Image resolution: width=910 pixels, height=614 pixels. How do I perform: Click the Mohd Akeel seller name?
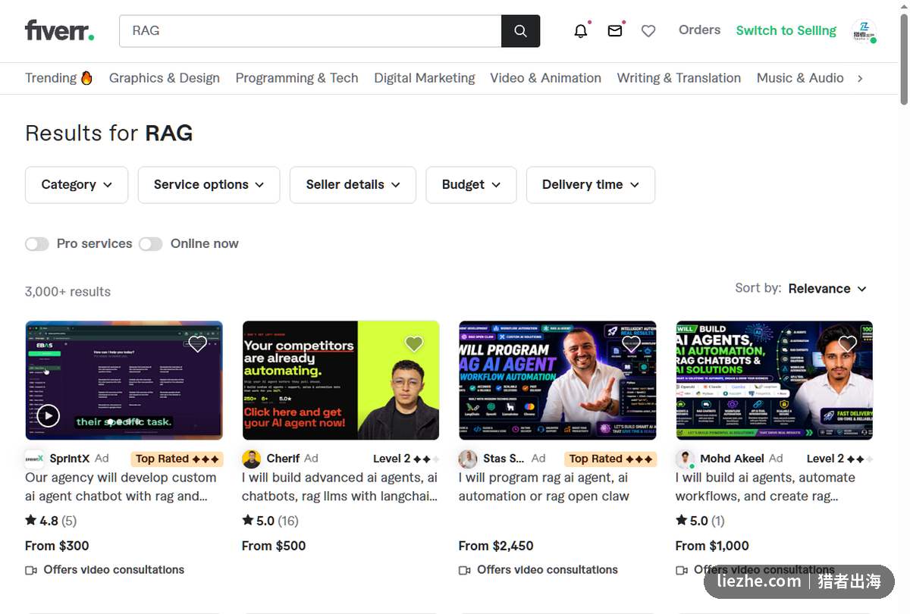(732, 459)
